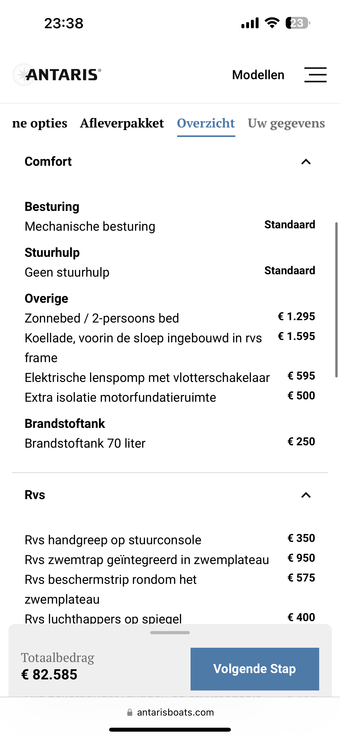Screen dimensions: 340x738
Task: Tap the Wi-Fi status icon
Action: (x=272, y=23)
